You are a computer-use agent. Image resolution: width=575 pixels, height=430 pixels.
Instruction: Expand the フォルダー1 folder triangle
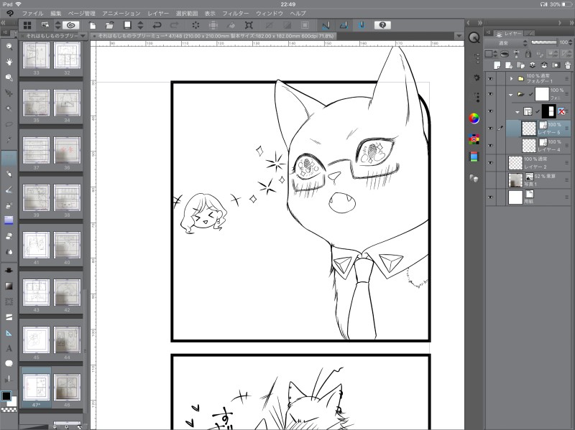point(511,78)
